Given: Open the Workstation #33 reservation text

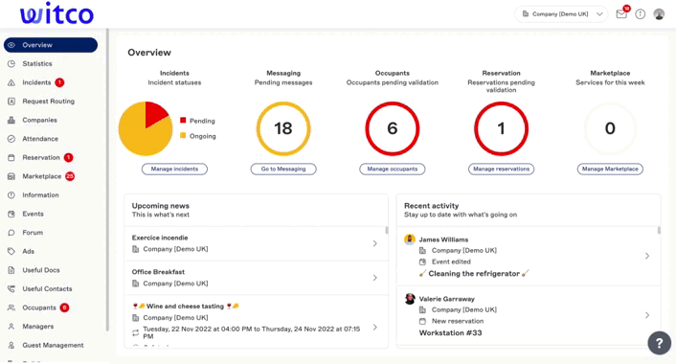Looking at the screenshot, I should tap(451, 333).
